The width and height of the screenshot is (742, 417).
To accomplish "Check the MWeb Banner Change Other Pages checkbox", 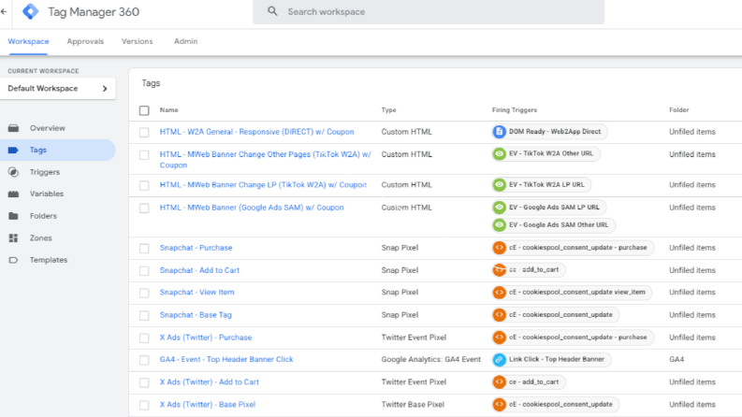I will pyautogui.click(x=144, y=155).
